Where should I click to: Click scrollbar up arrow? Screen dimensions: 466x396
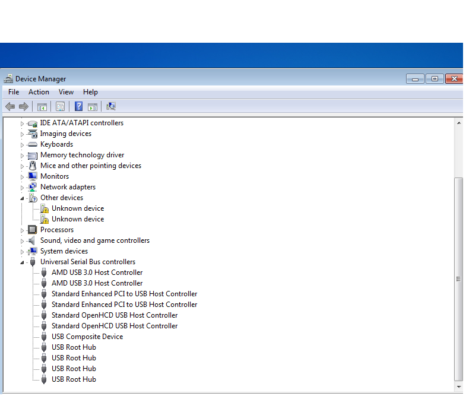(x=459, y=123)
